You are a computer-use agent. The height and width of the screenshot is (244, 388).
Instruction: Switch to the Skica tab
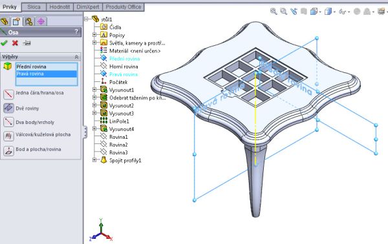point(34,7)
